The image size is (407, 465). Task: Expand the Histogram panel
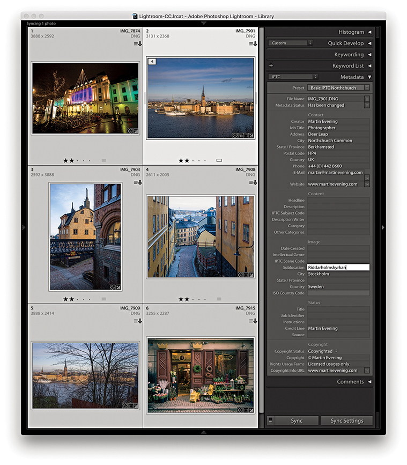[351, 32]
